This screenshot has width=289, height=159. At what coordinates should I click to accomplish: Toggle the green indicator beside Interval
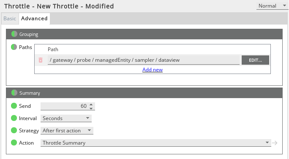coord(14,118)
